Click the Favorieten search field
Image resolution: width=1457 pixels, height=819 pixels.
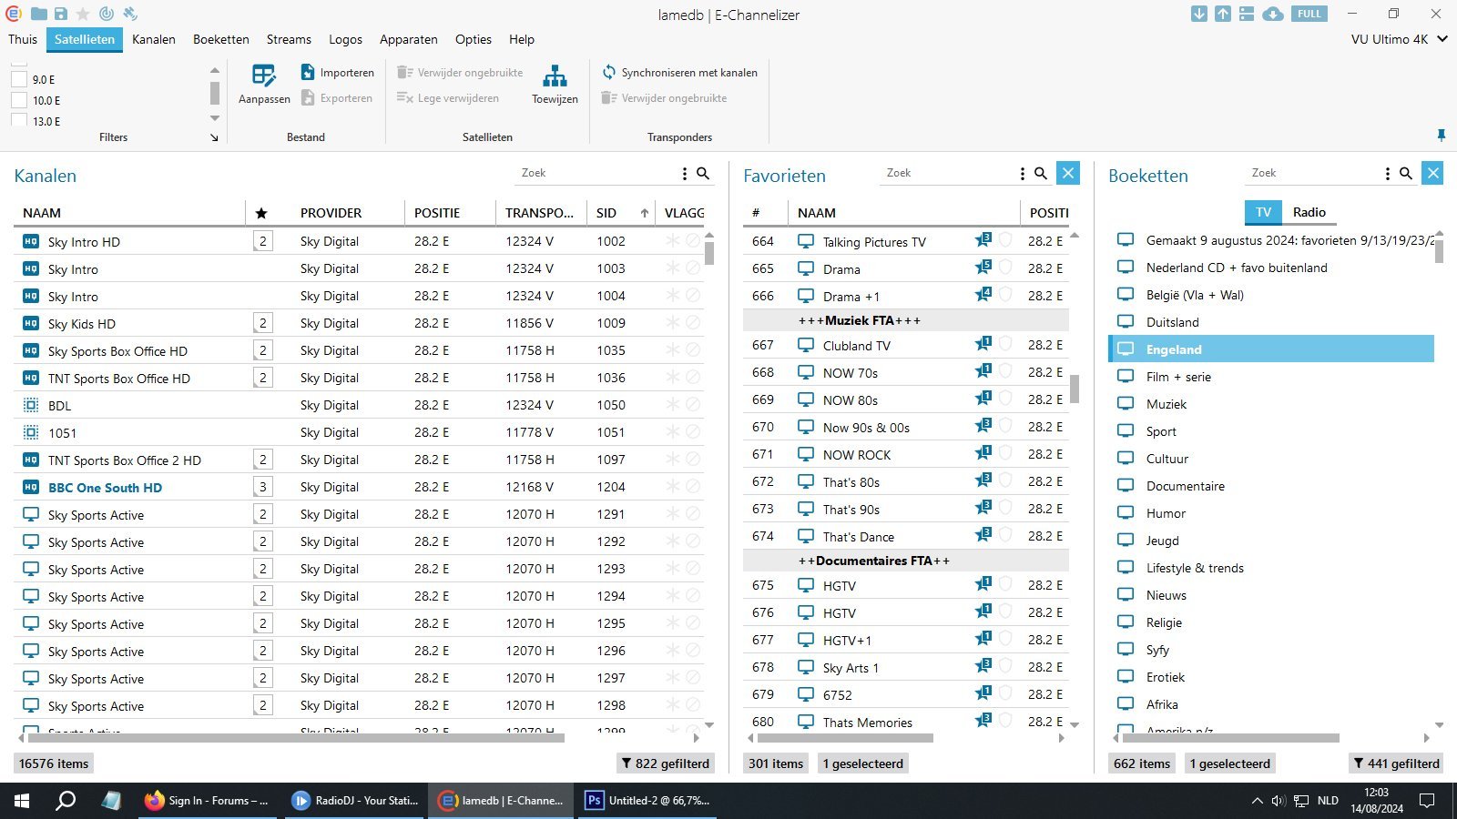947,173
